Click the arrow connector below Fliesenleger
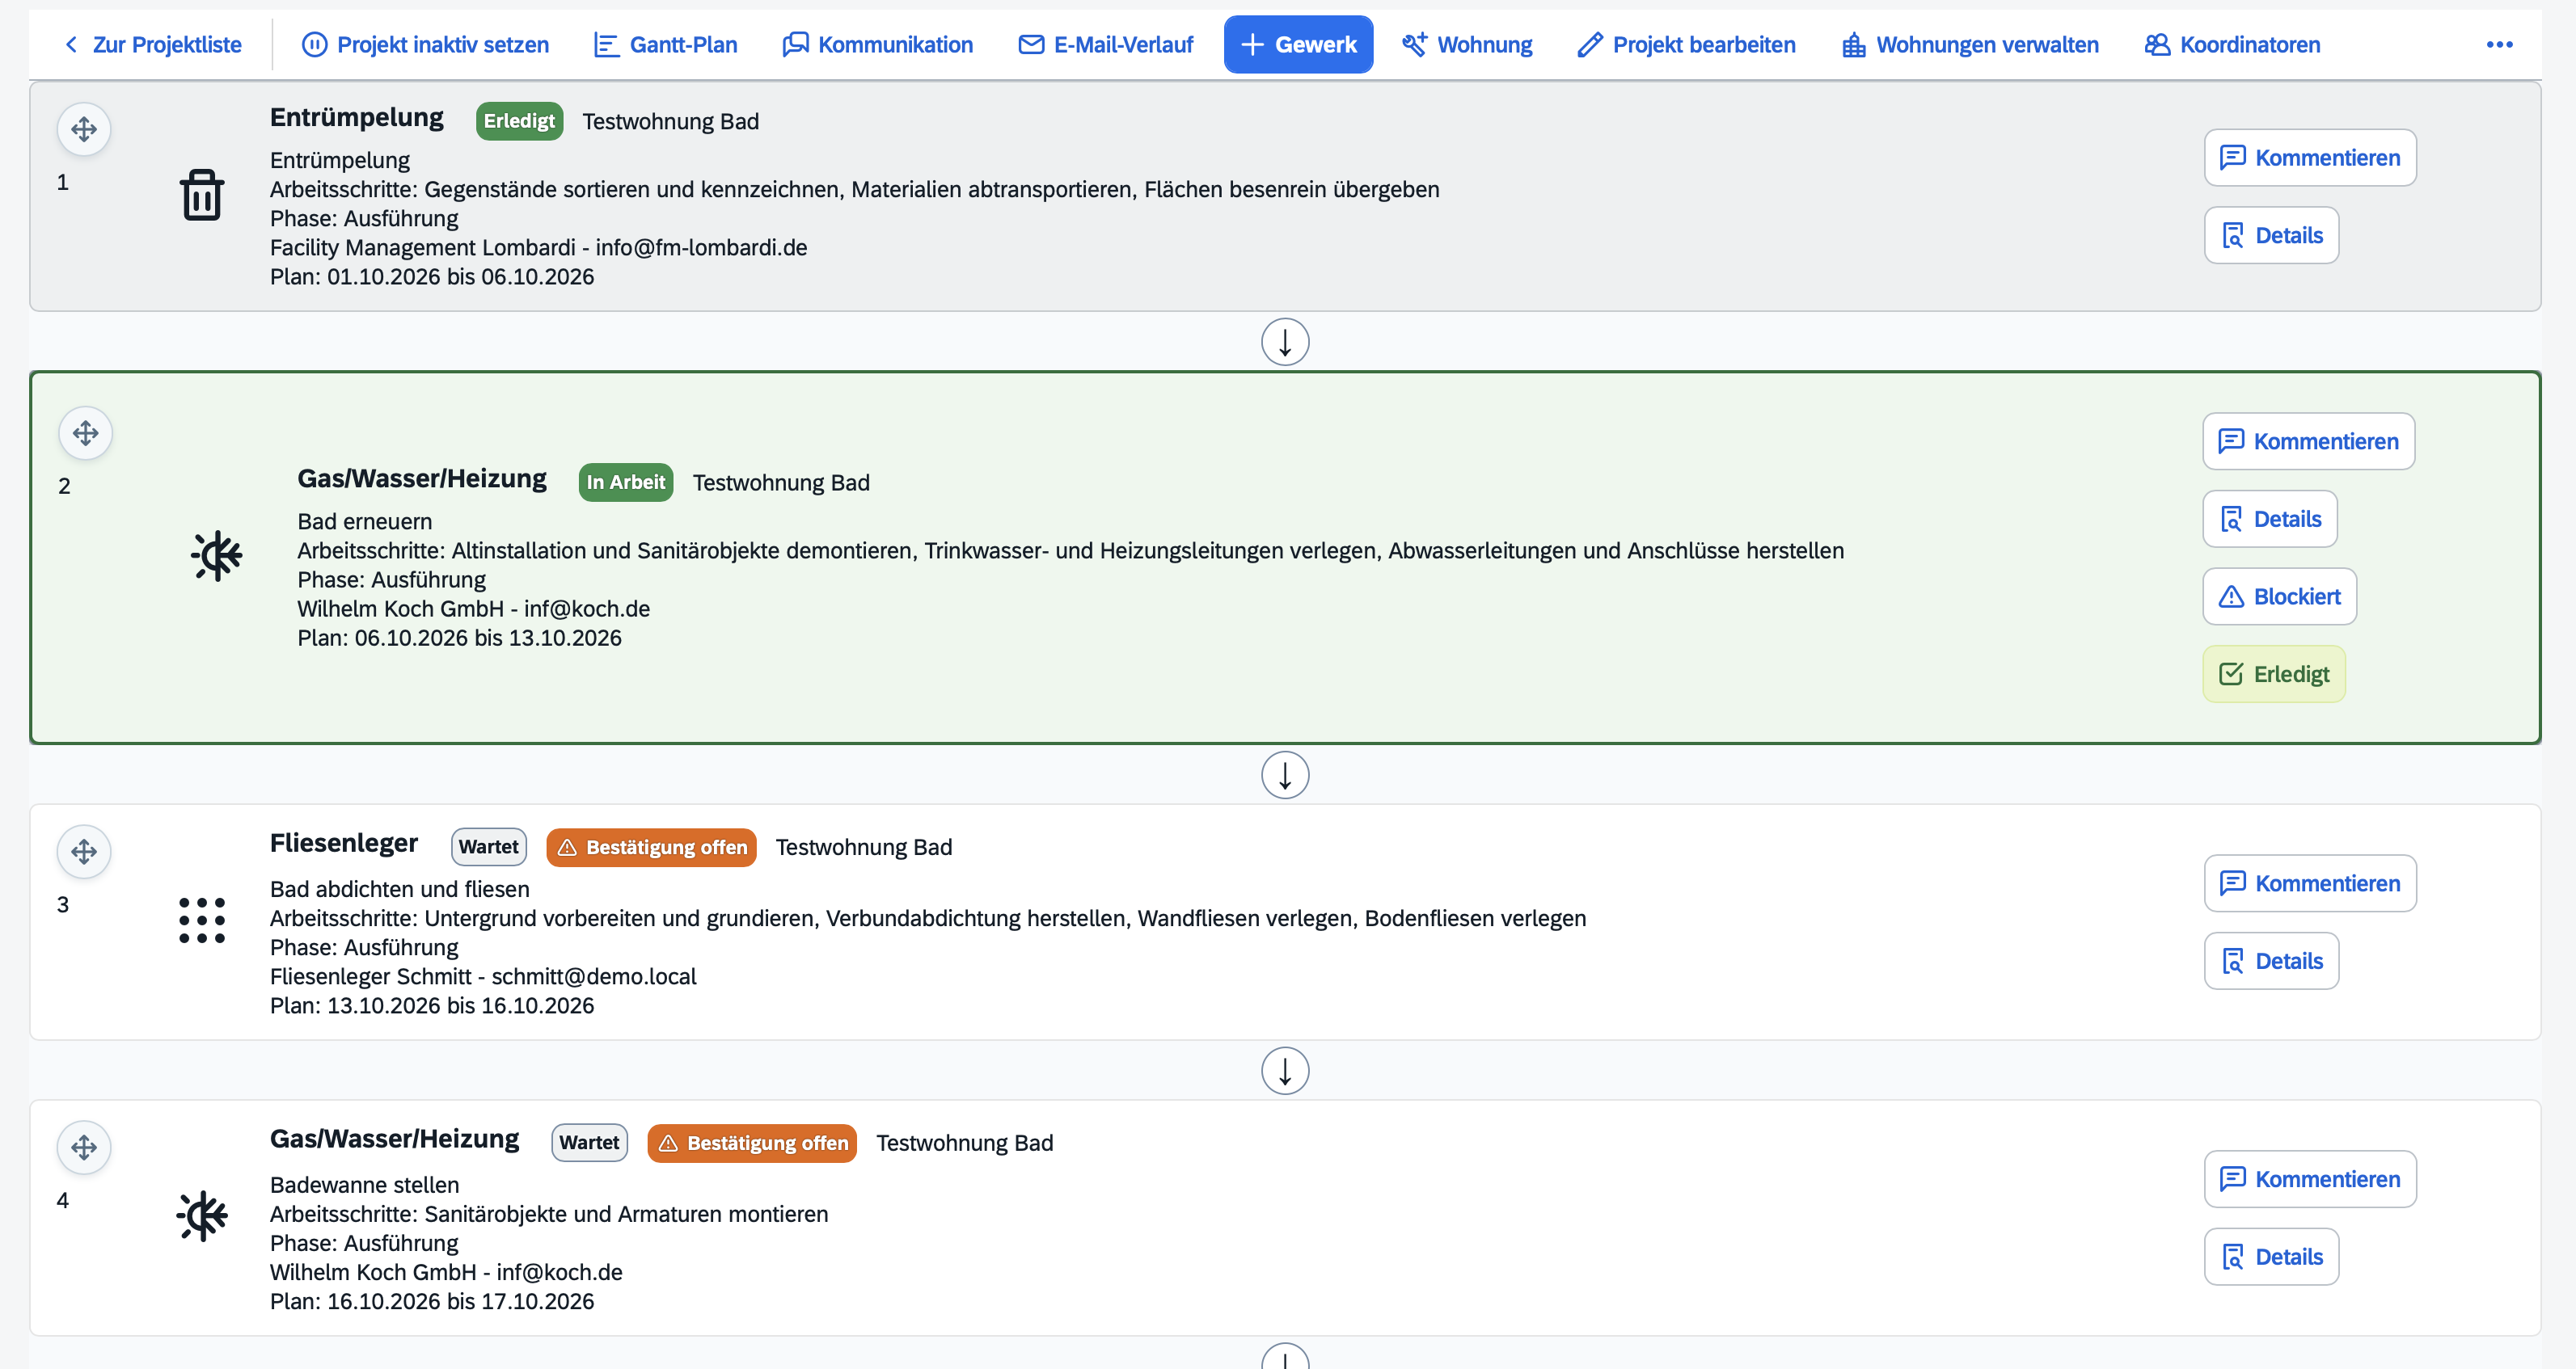Viewport: 2576px width, 1369px height. (x=1285, y=1072)
